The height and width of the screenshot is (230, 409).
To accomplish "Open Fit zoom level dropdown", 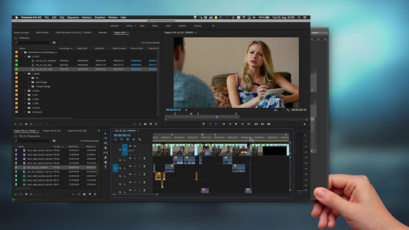I will [x=190, y=110].
